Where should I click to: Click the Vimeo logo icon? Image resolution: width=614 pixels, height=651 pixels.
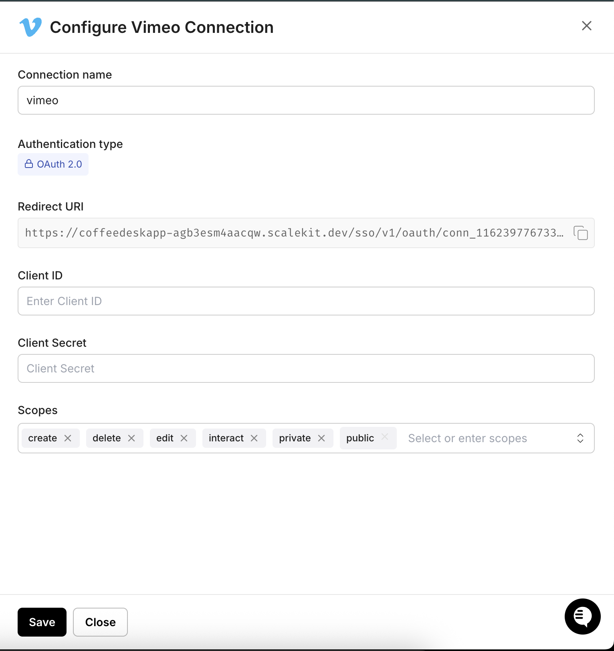[30, 27]
